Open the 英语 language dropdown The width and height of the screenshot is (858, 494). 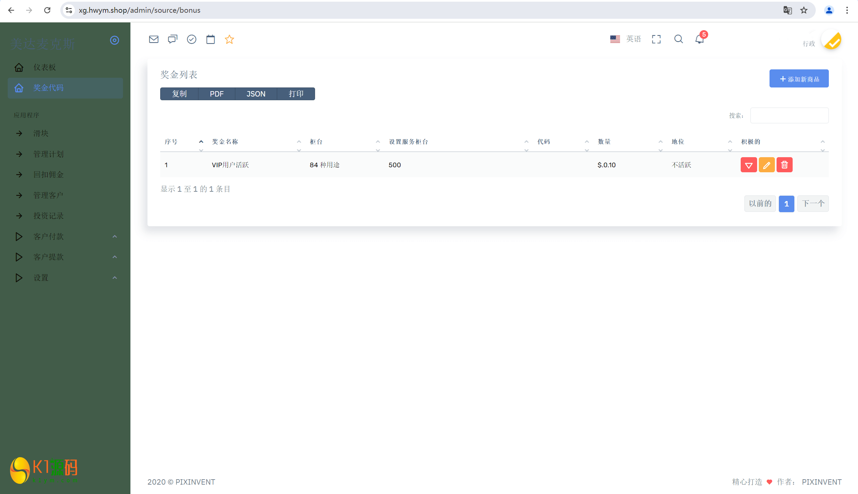[x=626, y=39]
